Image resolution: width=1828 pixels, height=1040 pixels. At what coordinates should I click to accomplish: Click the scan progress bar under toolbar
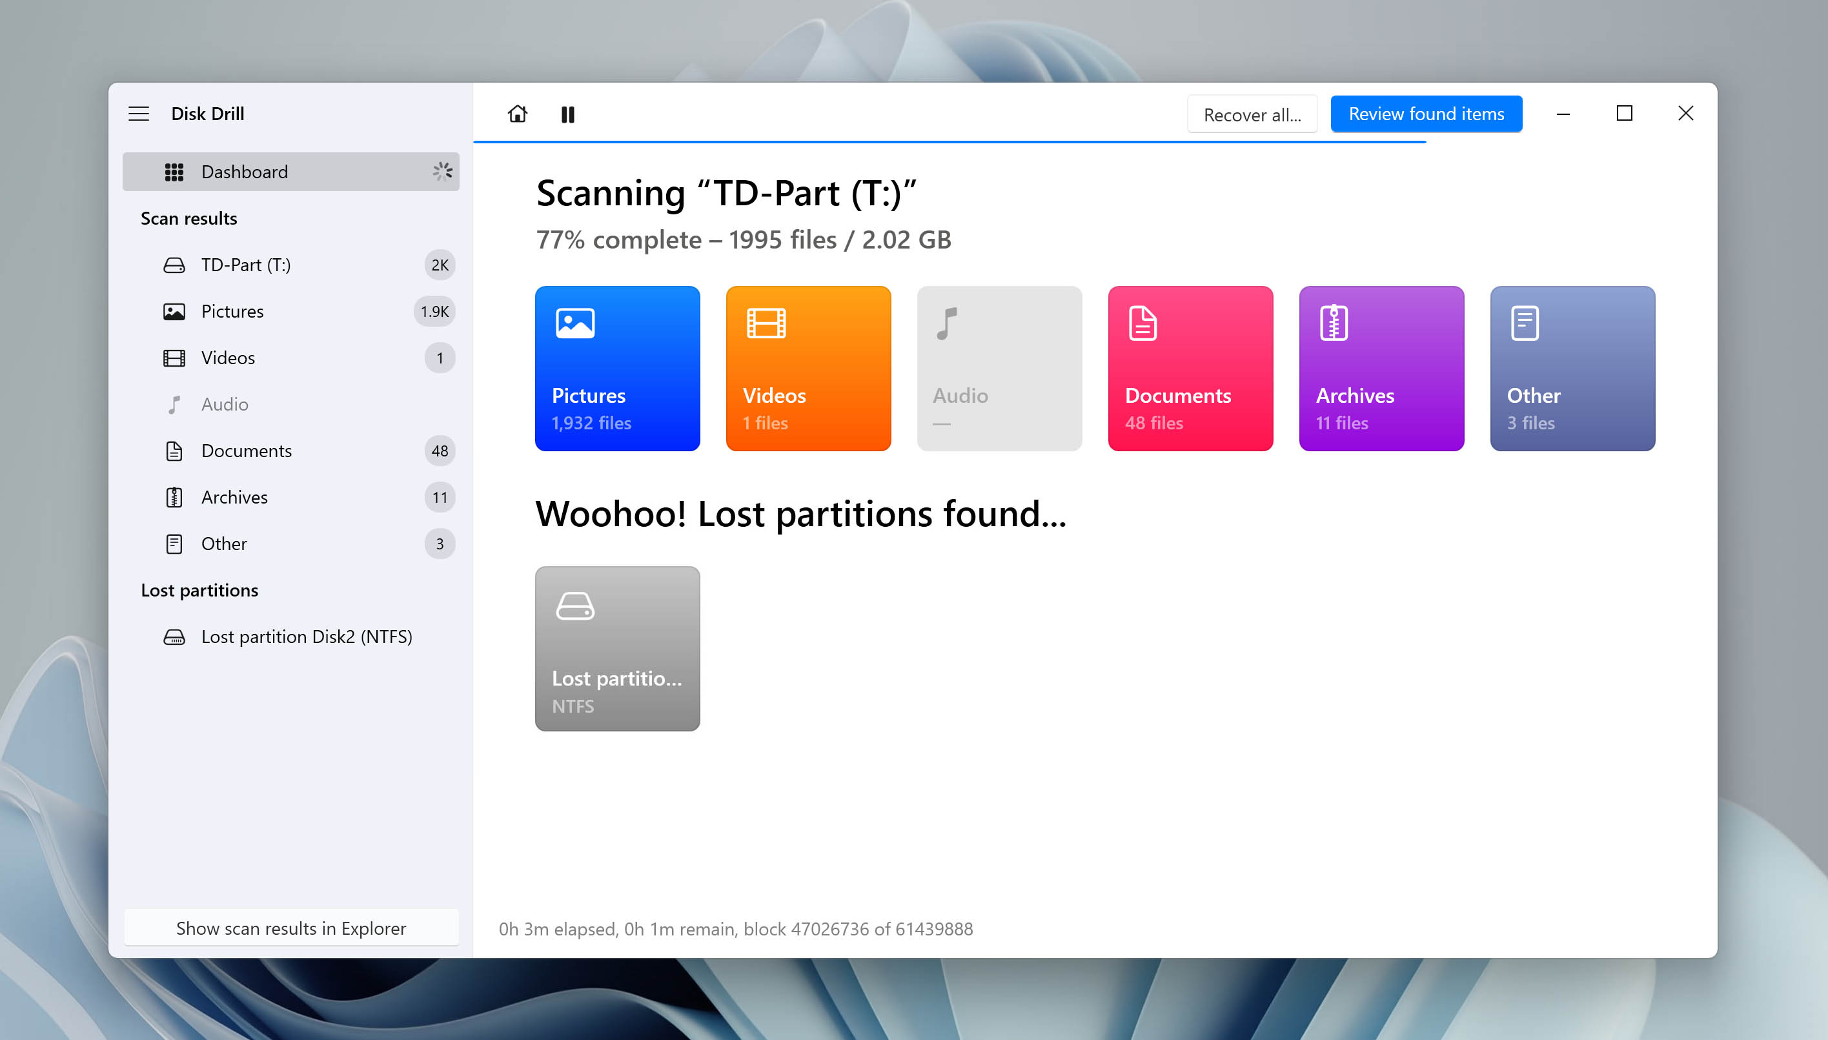tap(950, 142)
